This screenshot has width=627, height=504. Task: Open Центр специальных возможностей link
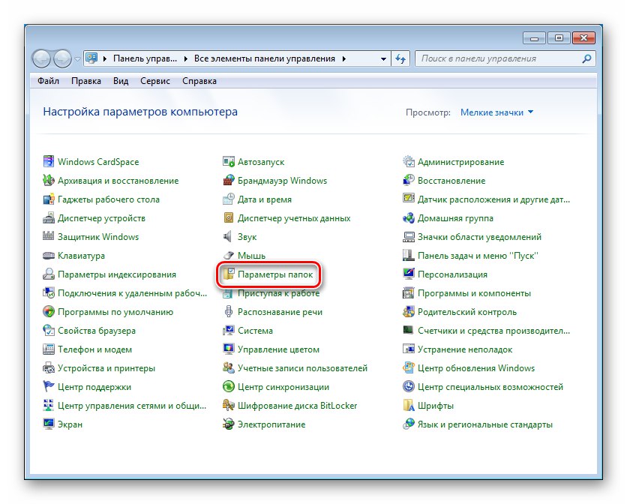pyautogui.click(x=490, y=387)
